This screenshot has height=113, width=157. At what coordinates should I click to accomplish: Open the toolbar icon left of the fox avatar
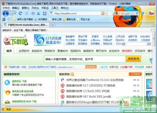tap(143, 13)
